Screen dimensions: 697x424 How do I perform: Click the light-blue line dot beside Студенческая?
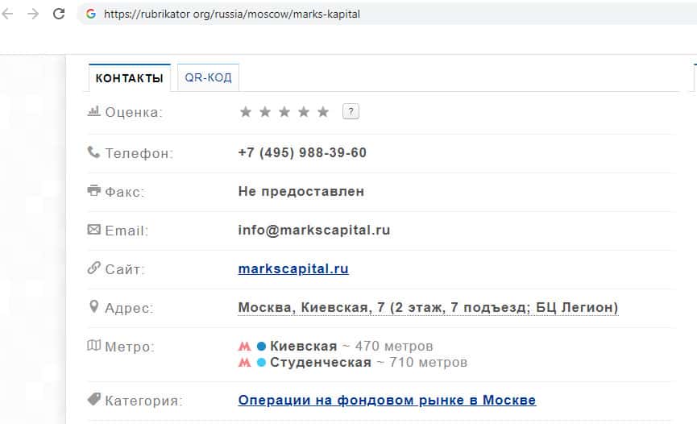[261, 363]
